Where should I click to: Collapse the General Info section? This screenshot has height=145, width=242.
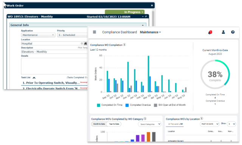pyautogui.click(x=143, y=25)
